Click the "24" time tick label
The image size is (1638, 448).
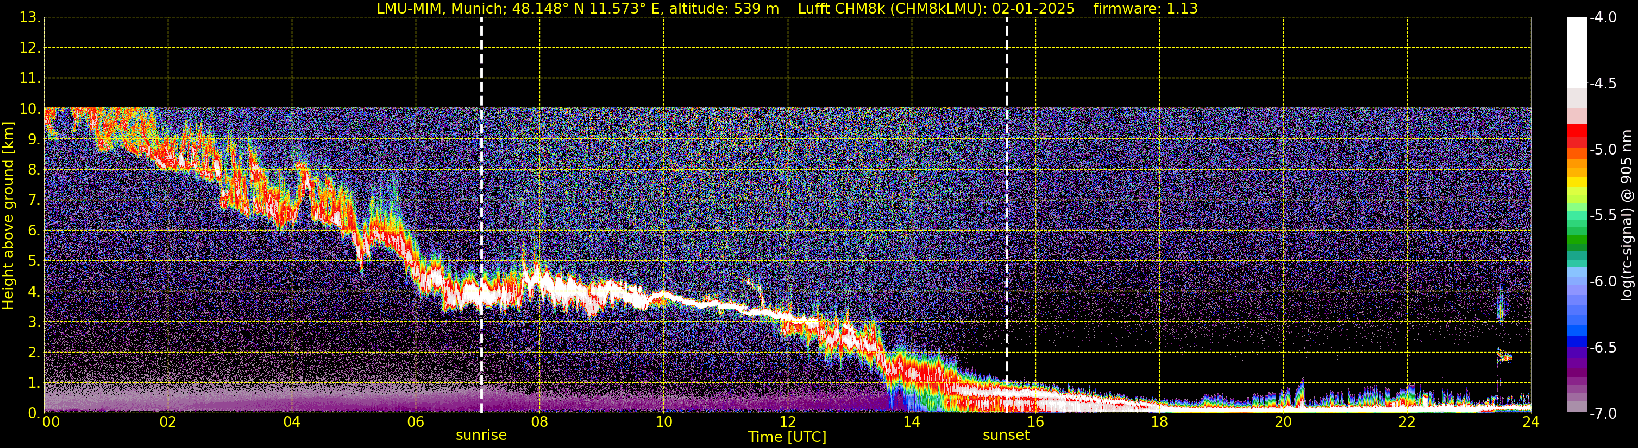pyautogui.click(x=1530, y=422)
